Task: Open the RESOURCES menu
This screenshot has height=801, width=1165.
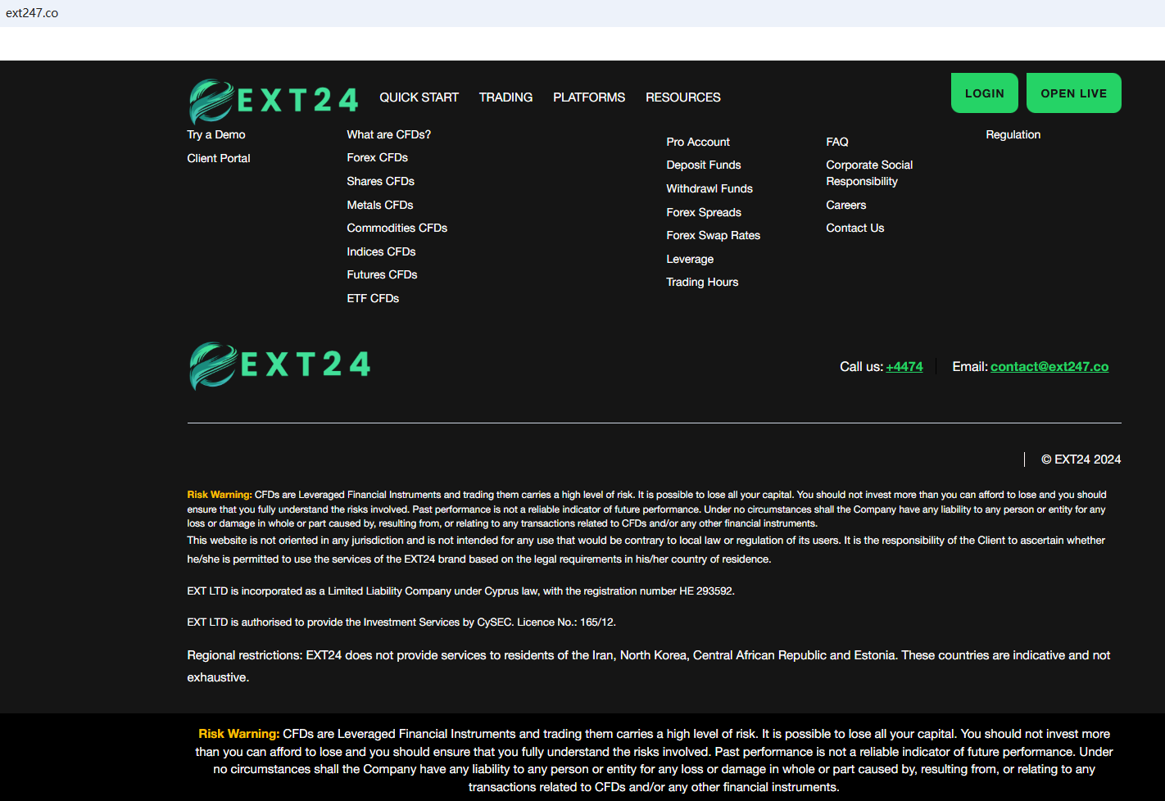Action: (683, 97)
